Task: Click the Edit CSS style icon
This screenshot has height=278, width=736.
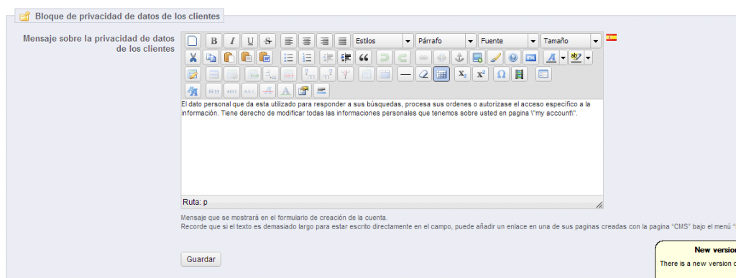Action: click(x=193, y=91)
